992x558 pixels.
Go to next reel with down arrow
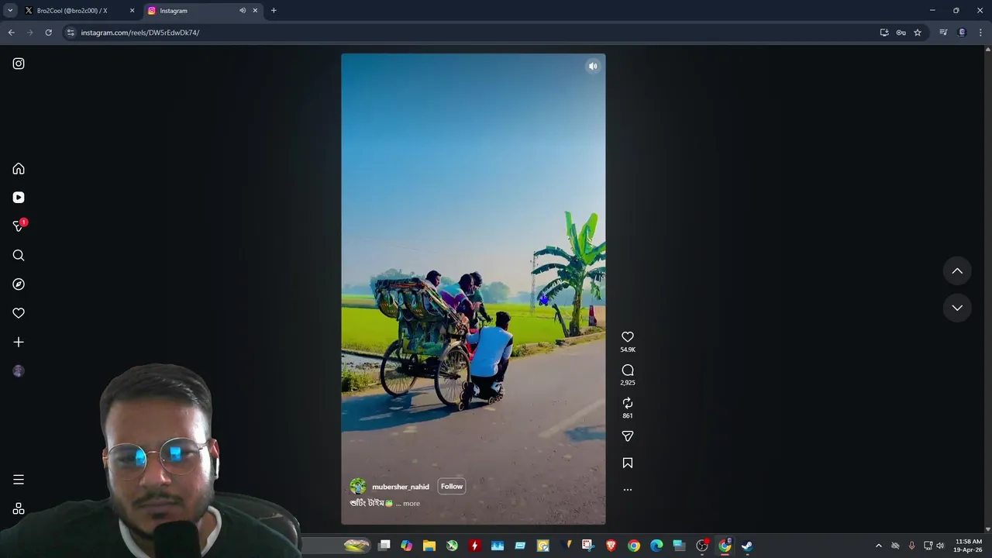957,308
